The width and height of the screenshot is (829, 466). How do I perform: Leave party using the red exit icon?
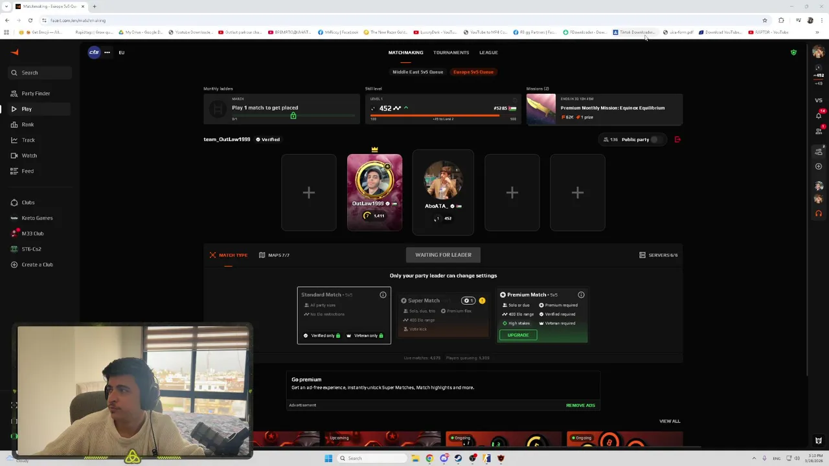coord(677,139)
